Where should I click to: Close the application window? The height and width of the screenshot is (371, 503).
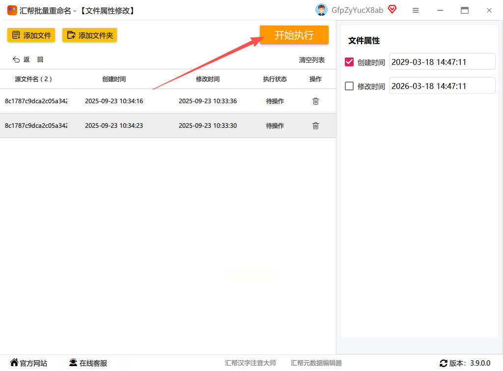pyautogui.click(x=489, y=10)
